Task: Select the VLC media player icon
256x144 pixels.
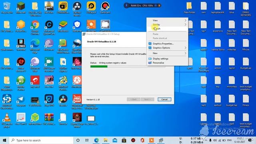Action: (x=7, y=120)
